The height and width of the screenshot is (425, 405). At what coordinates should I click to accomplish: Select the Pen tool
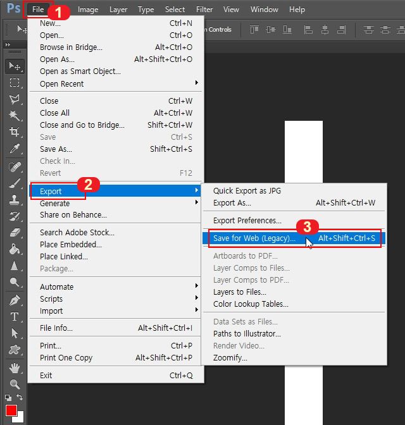[x=15, y=300]
